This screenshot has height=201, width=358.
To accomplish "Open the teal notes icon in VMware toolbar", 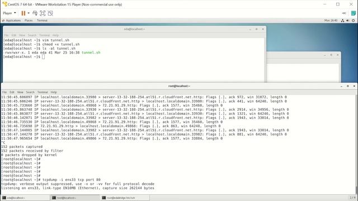I will pyautogui.click(x=353, y=13).
